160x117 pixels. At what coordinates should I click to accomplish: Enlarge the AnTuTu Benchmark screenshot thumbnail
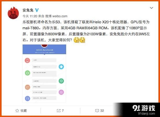tap(44, 74)
